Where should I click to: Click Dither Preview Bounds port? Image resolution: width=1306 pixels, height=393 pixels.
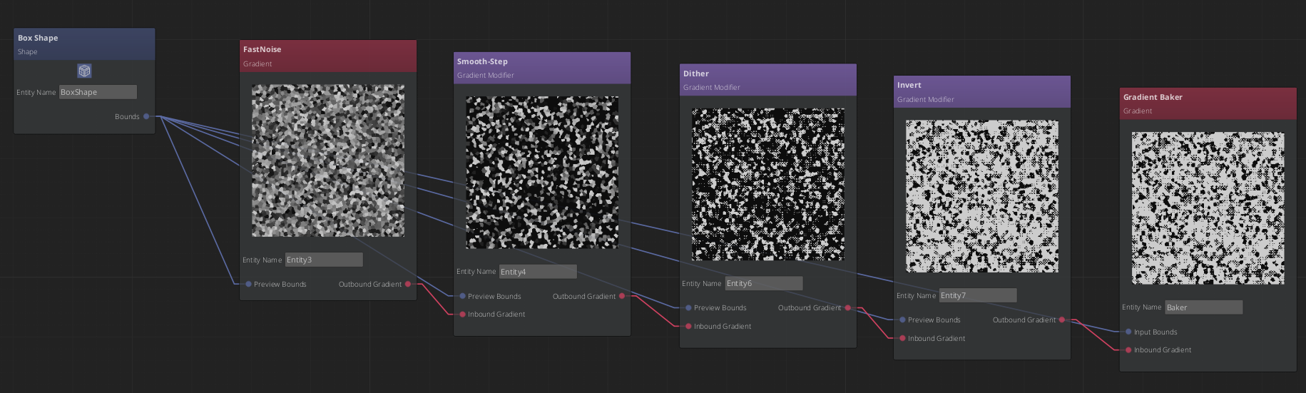tap(688, 308)
